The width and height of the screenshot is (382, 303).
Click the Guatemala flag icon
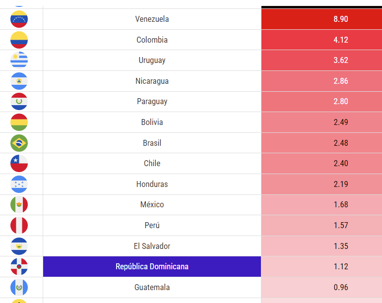[19, 287]
